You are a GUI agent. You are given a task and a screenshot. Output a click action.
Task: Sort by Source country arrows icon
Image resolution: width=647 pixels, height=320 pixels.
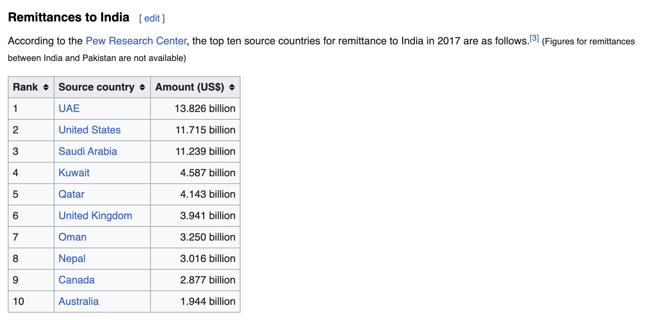(x=142, y=87)
